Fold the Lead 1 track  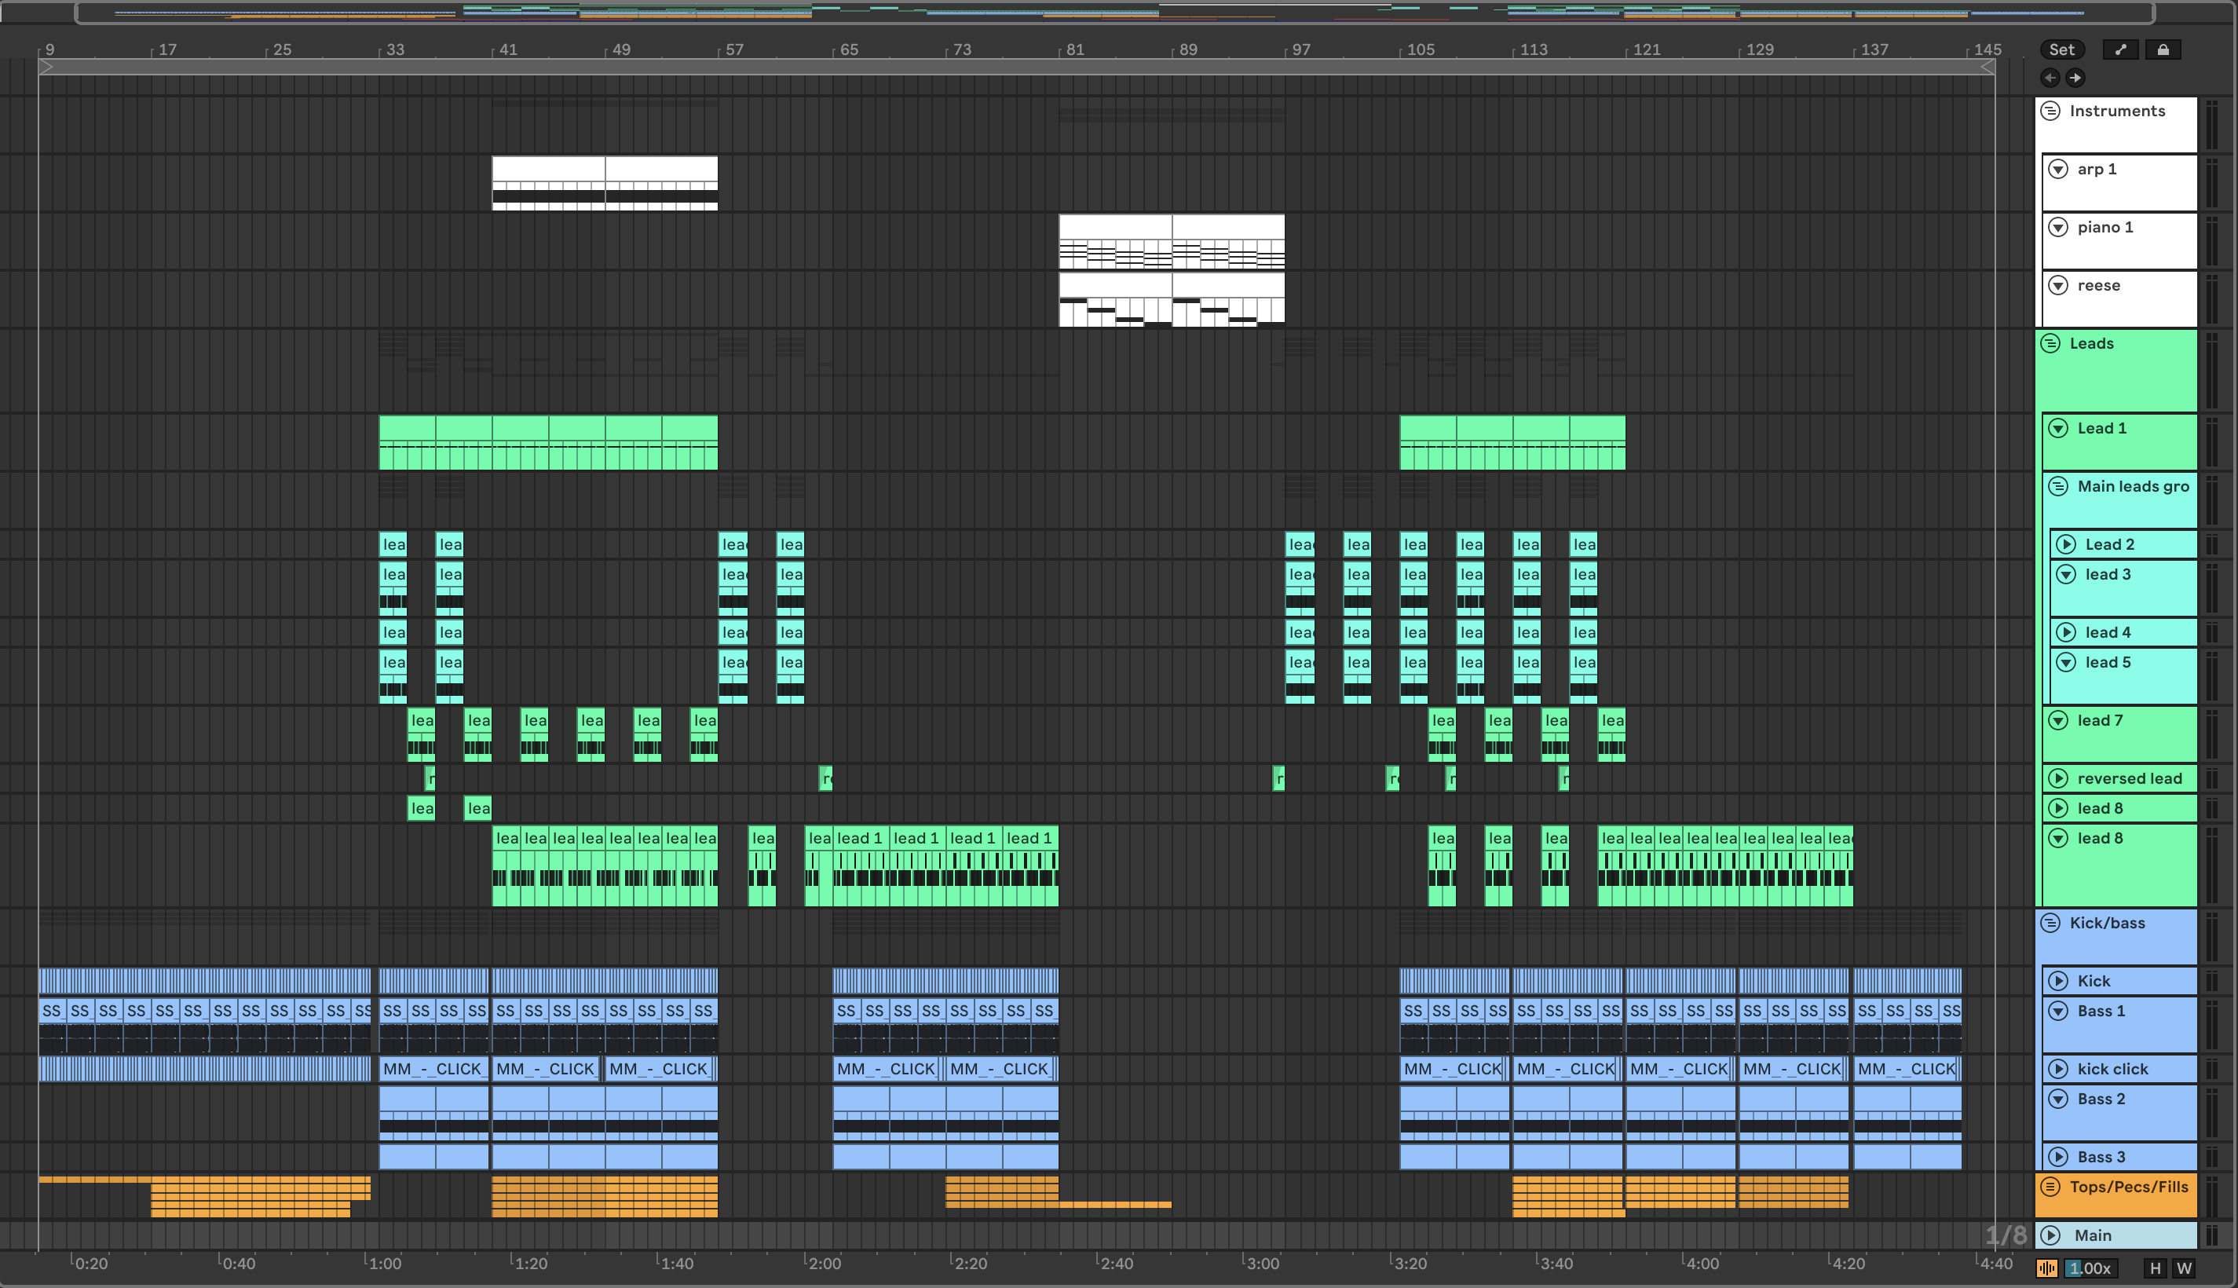(x=2058, y=428)
